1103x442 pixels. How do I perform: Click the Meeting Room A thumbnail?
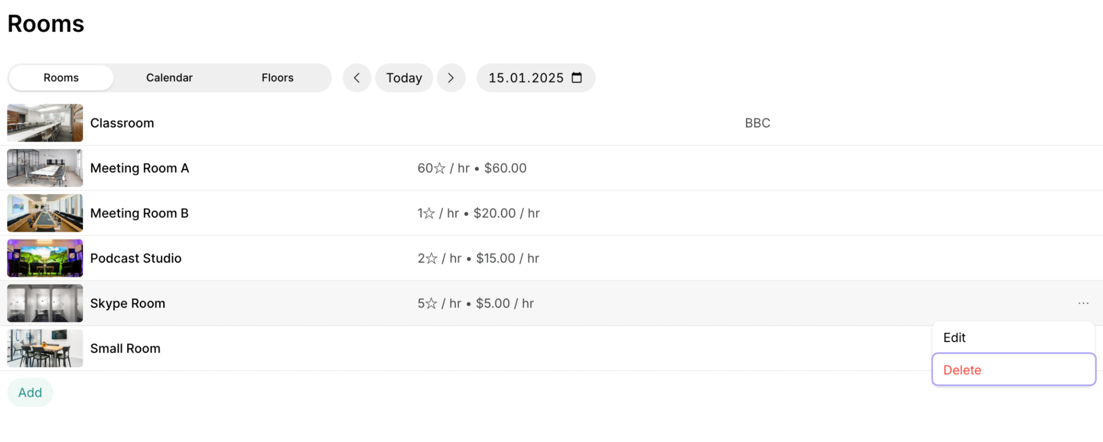[x=45, y=168]
